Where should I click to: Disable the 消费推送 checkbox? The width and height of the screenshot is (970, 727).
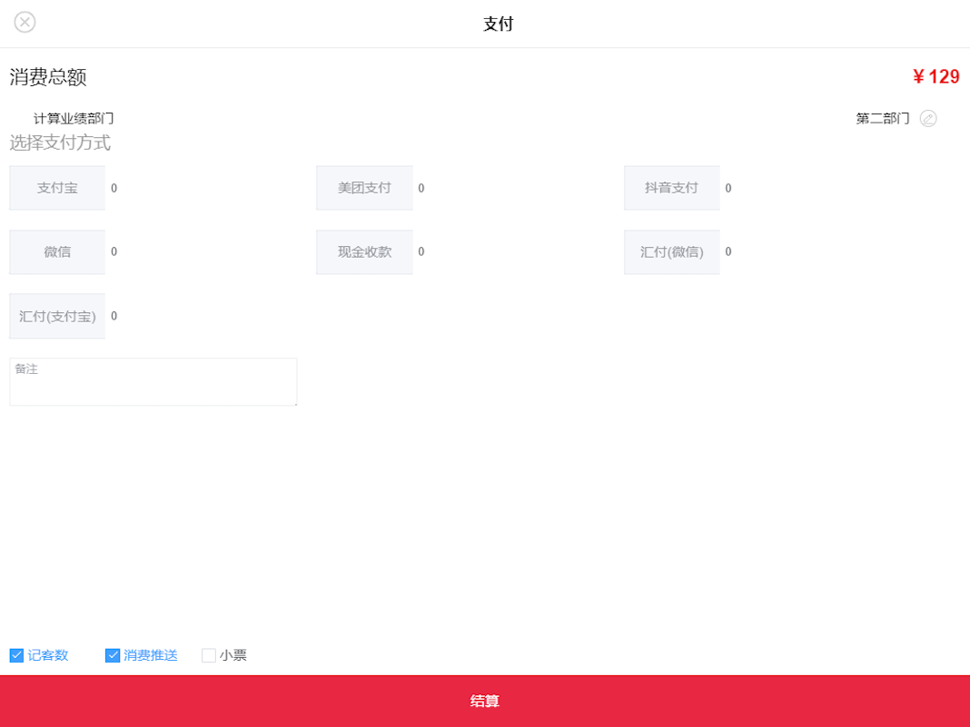coord(113,655)
